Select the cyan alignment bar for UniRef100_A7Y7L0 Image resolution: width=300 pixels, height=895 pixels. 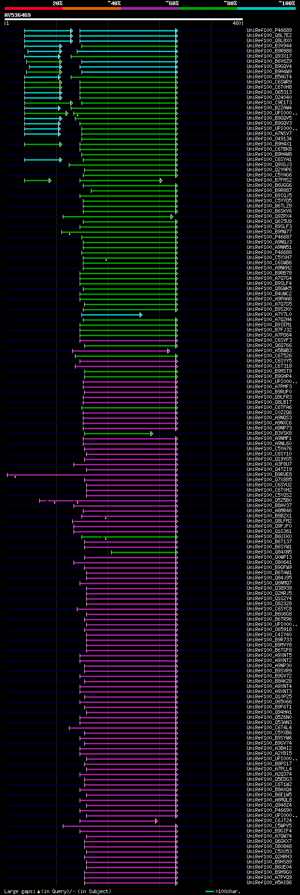(112, 315)
